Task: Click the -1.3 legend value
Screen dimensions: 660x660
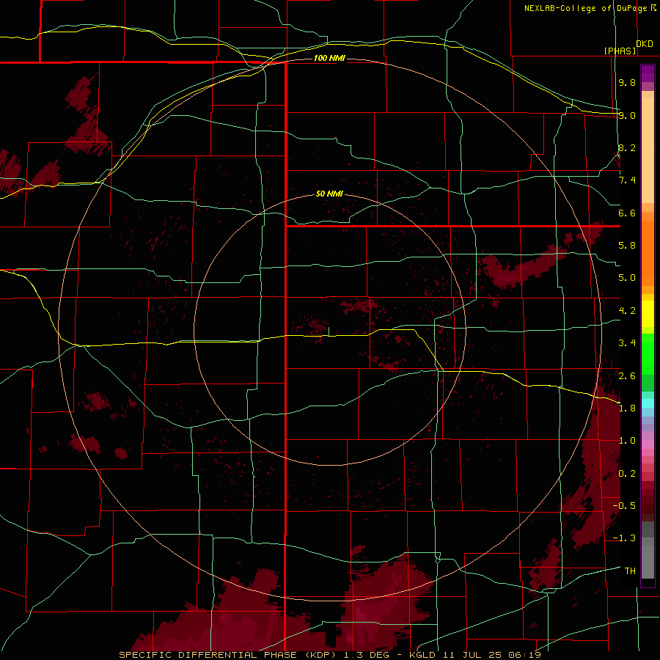Action: click(x=624, y=538)
